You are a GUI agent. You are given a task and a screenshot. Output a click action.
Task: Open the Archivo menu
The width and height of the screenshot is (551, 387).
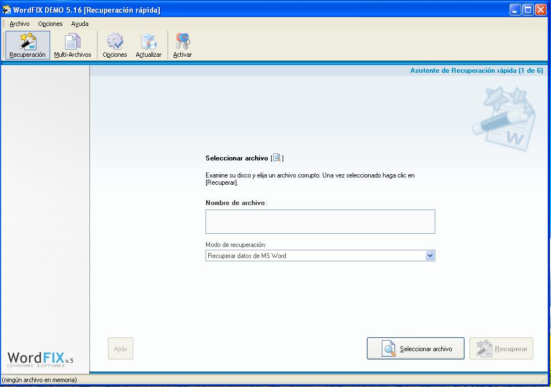point(19,24)
